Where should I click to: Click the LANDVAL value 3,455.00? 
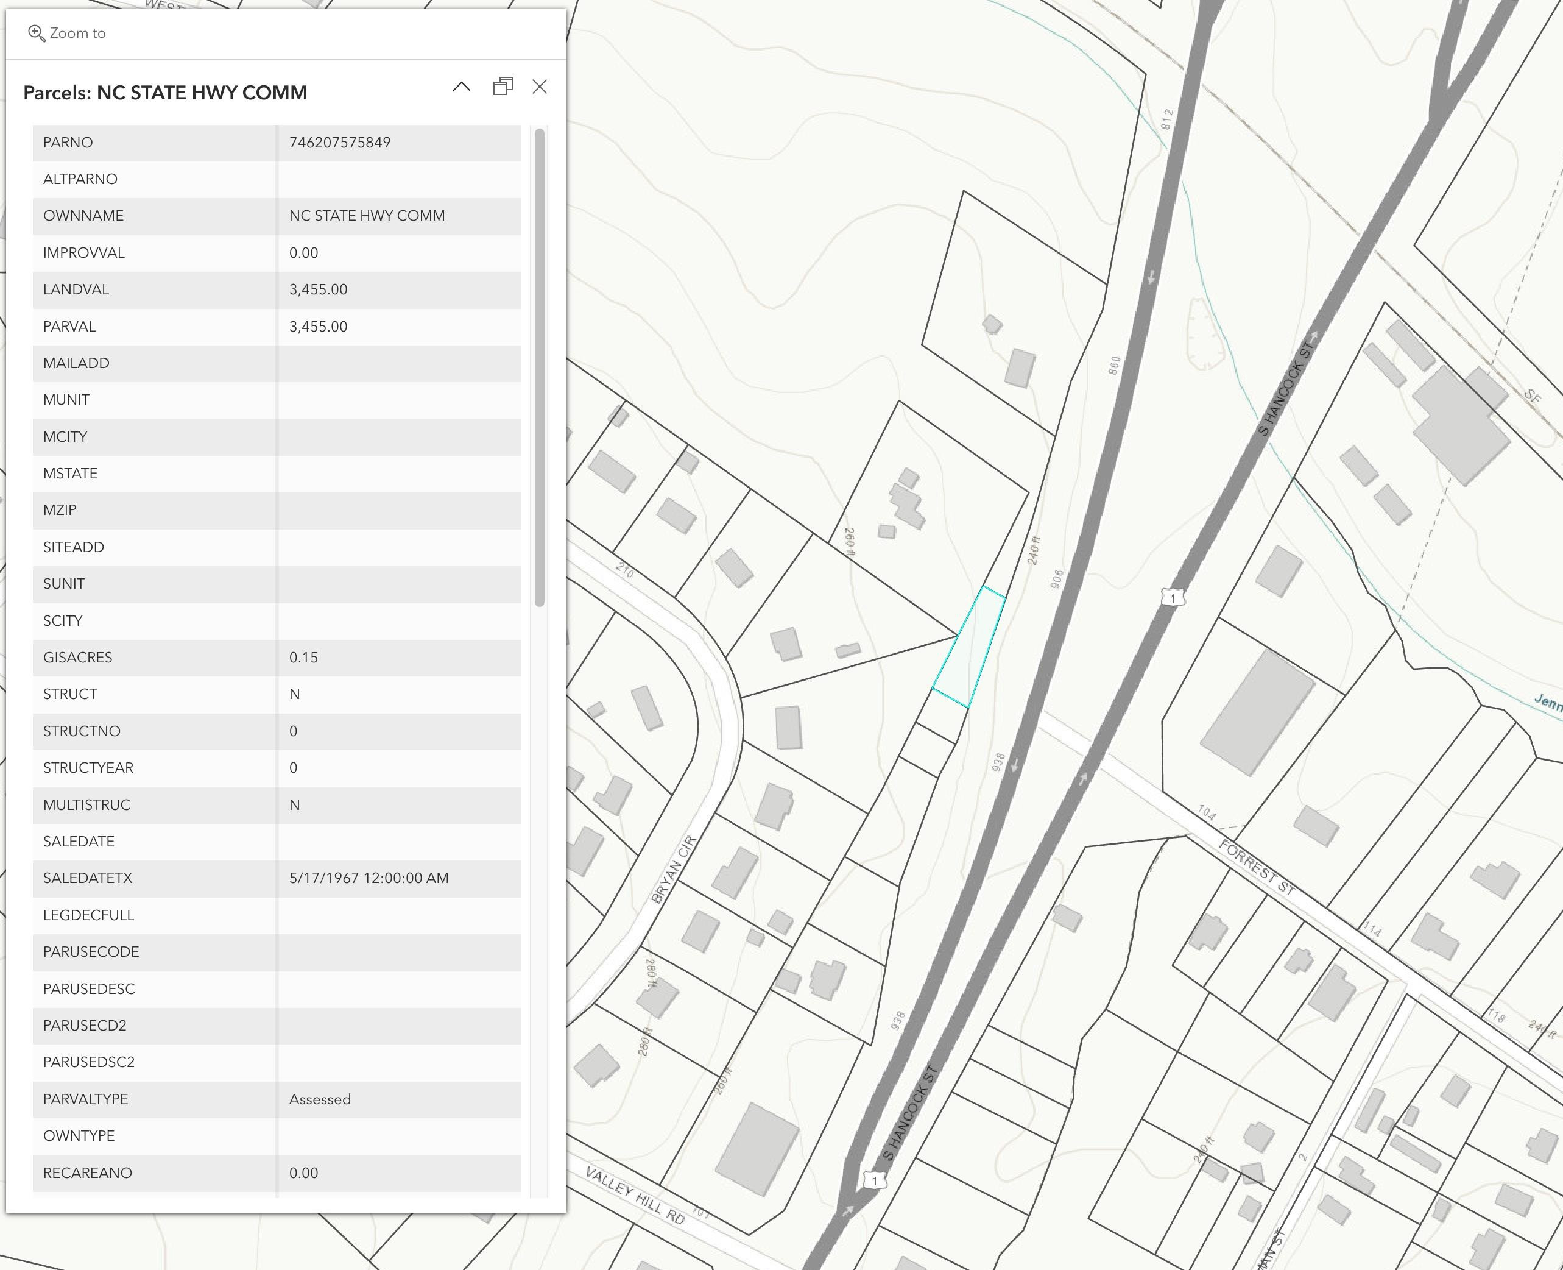318,289
